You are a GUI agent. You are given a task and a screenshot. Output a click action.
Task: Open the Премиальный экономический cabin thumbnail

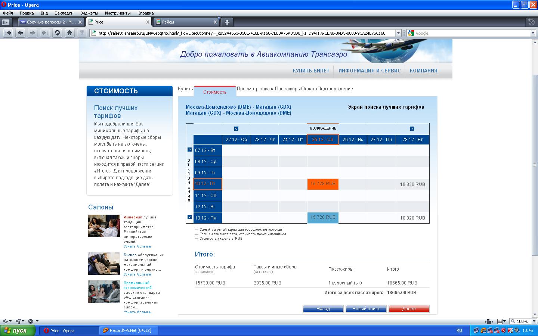click(x=104, y=292)
